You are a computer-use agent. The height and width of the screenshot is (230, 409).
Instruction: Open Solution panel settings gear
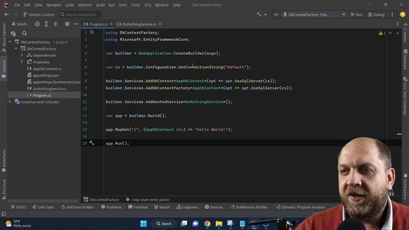67,24
